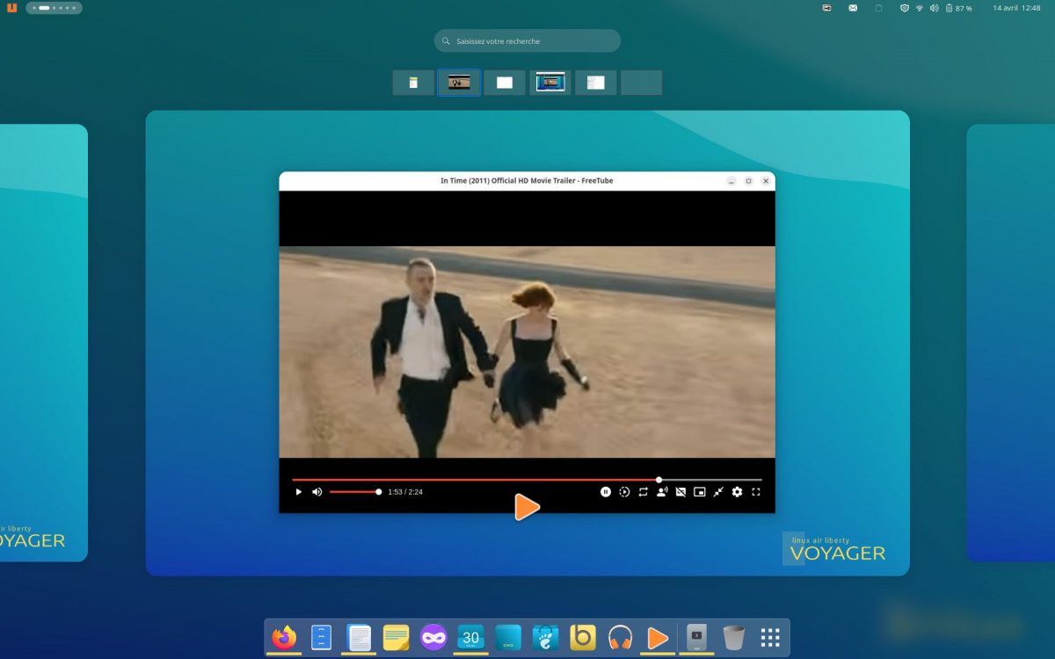Click the FreeTube window title bar text
The image size is (1055, 659).
527,181
